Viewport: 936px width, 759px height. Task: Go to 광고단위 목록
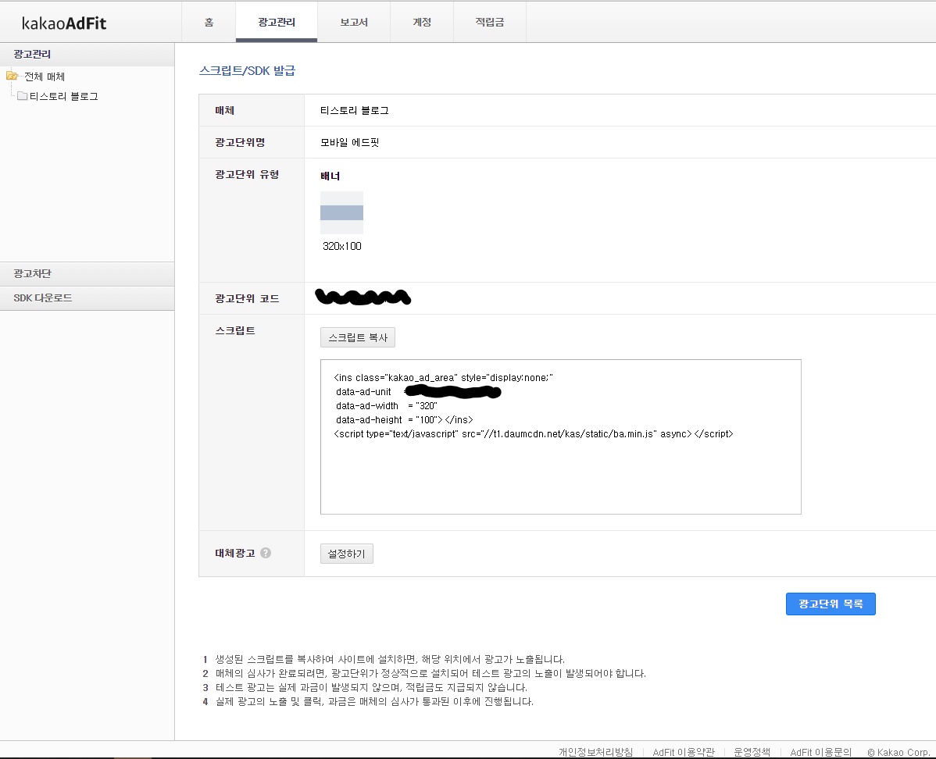click(831, 604)
